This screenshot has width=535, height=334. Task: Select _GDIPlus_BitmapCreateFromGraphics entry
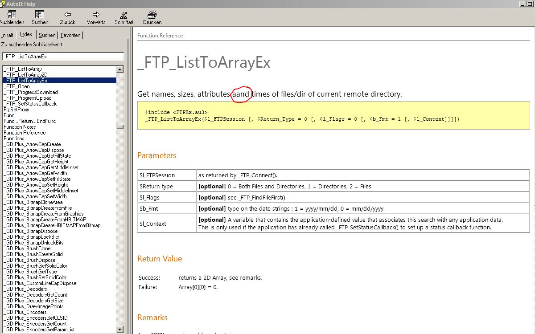coord(43,214)
